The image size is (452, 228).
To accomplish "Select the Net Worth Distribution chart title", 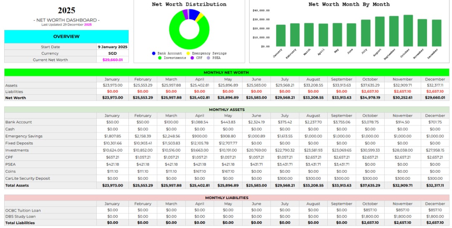I will point(189,5).
